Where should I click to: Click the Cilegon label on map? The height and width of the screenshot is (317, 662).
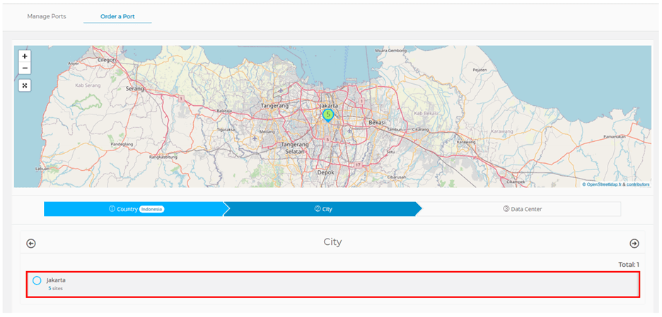coord(106,60)
